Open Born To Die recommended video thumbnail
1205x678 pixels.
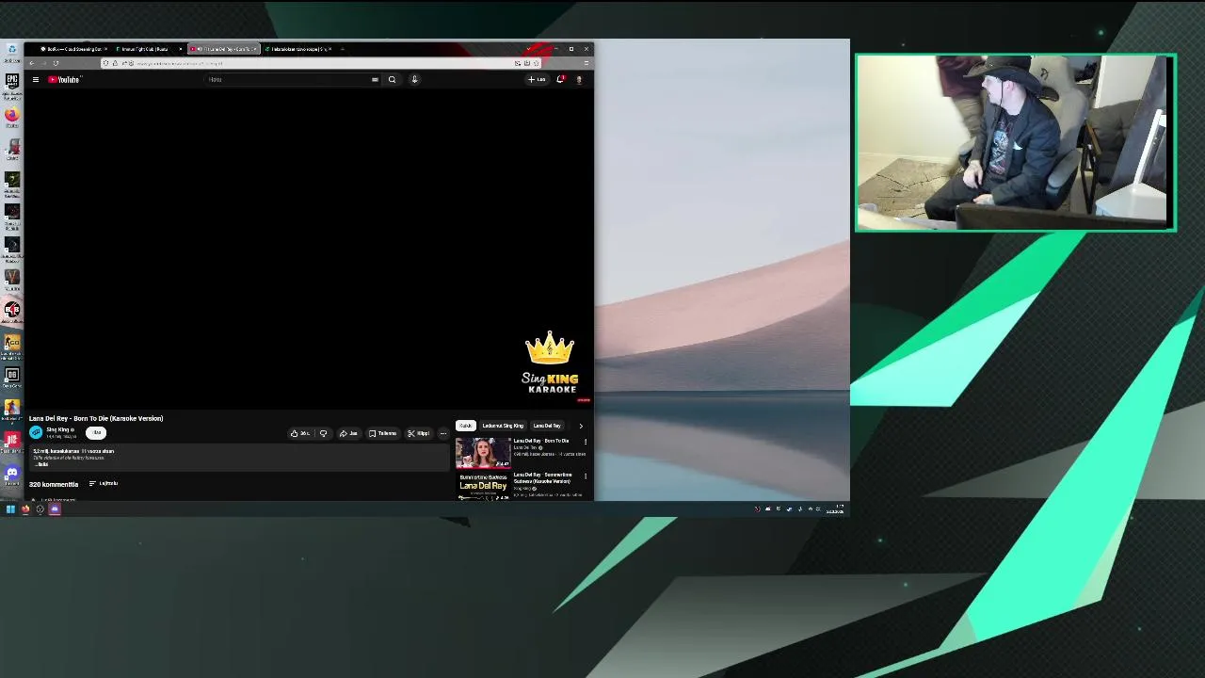click(x=483, y=453)
